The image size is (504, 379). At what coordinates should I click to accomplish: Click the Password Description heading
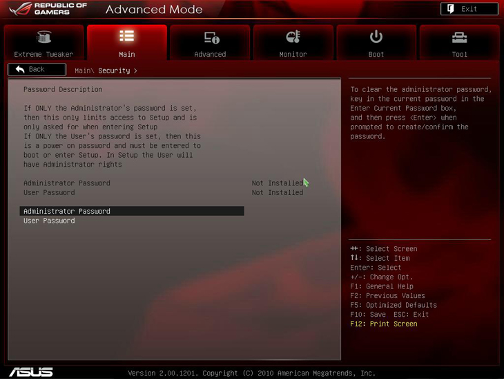(63, 89)
